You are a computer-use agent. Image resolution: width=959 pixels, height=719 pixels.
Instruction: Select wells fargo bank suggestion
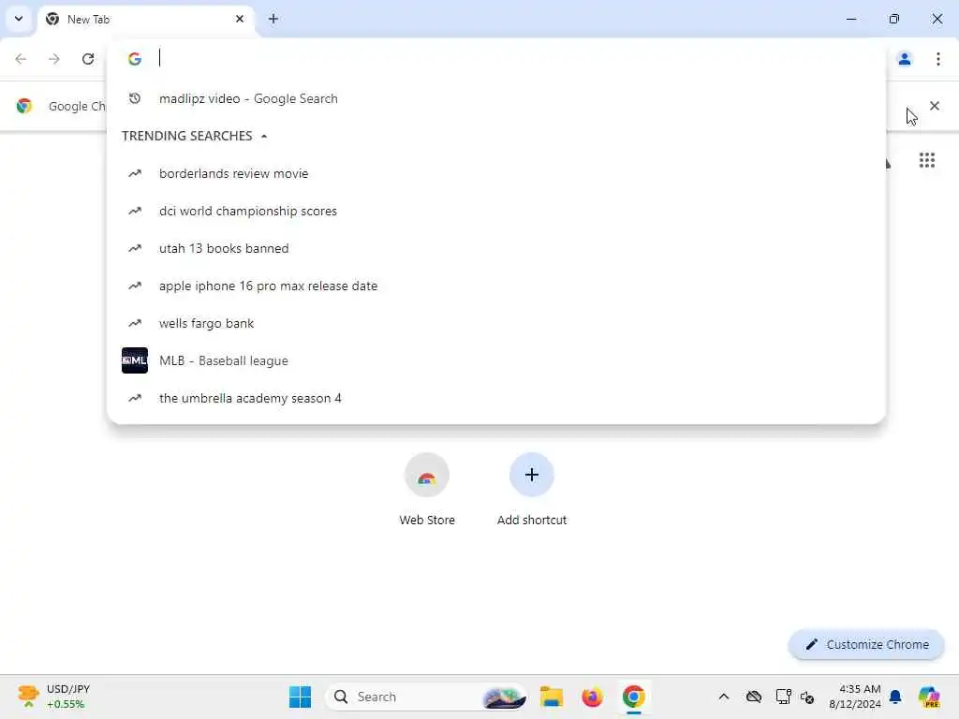496,323
